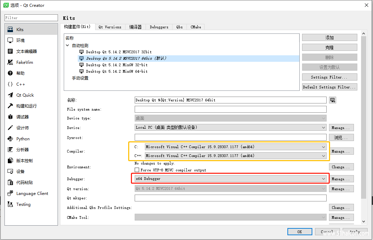Toggle Force UTF-8 MSVC compiler output
The height and width of the screenshot is (240, 373).
click(x=137, y=170)
